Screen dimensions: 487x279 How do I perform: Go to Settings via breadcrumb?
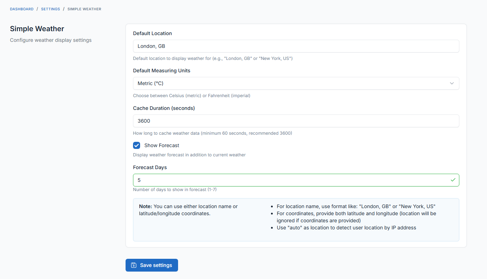pos(50,9)
